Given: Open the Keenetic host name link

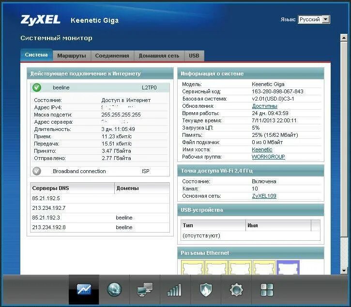Looking at the screenshot, I should 262,149.
